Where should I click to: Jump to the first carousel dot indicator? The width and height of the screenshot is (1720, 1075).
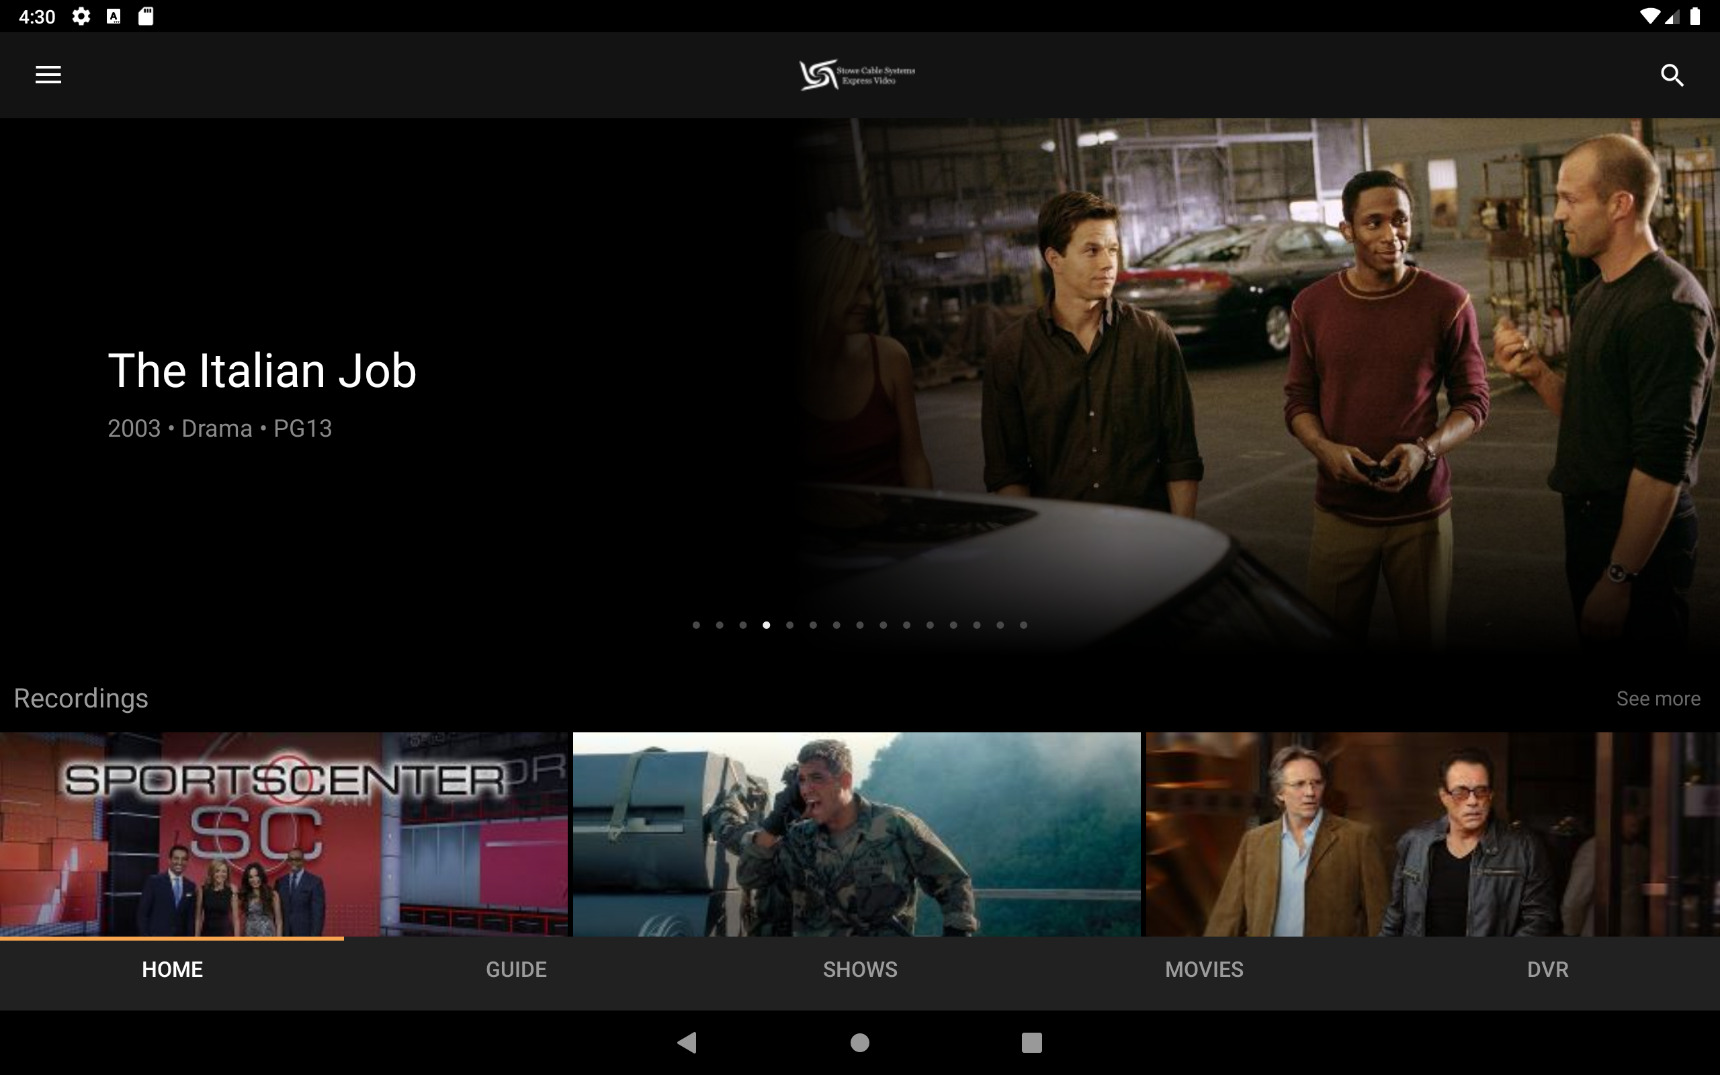(696, 625)
